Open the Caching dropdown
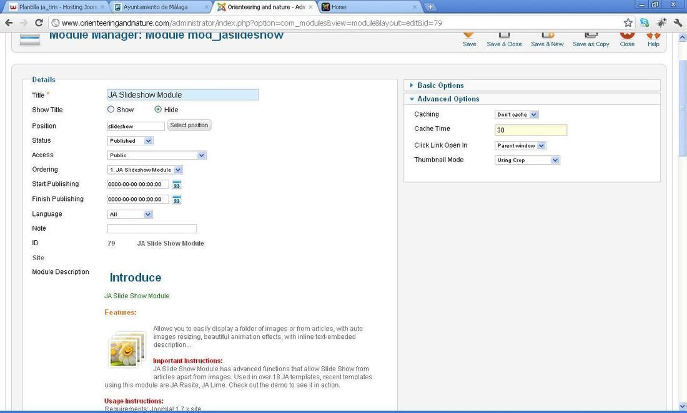The height and width of the screenshot is (413, 687). click(x=516, y=115)
